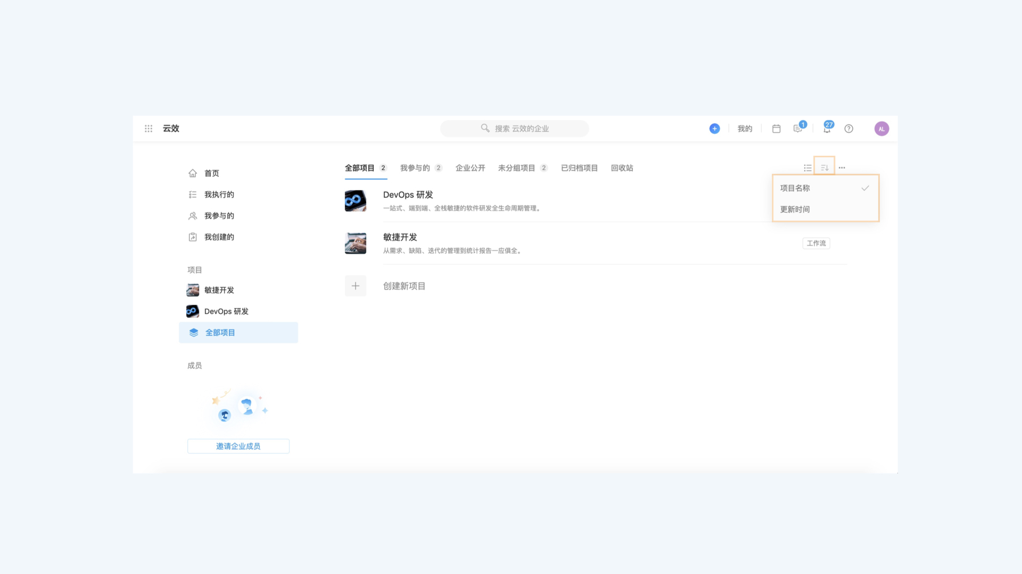Click the user avatar (AL) icon
The width and height of the screenshot is (1022, 574).
(881, 128)
